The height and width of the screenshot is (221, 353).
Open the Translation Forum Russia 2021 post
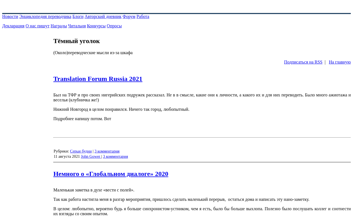[x=98, y=79]
